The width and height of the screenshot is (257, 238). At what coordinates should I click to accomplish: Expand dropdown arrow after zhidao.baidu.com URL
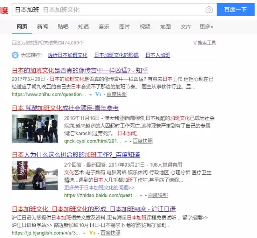[141, 195]
